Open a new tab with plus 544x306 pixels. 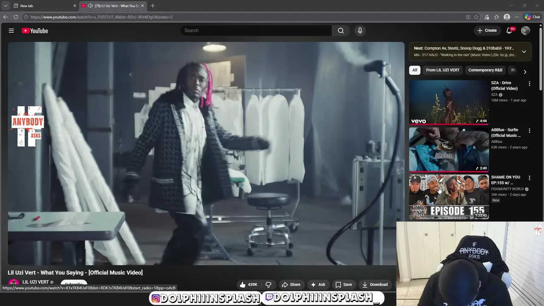pyautogui.click(x=153, y=6)
